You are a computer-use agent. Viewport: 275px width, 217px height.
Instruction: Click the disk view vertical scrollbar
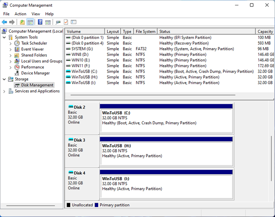pos(271,159)
